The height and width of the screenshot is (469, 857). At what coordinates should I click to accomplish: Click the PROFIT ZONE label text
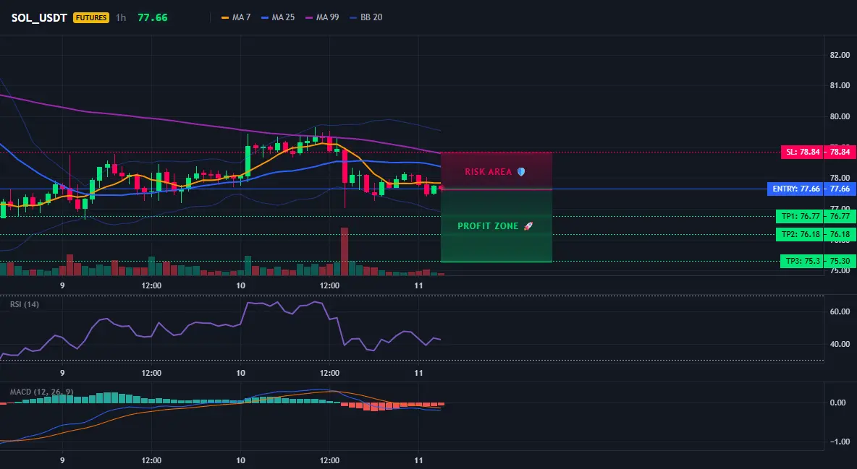pyautogui.click(x=488, y=226)
